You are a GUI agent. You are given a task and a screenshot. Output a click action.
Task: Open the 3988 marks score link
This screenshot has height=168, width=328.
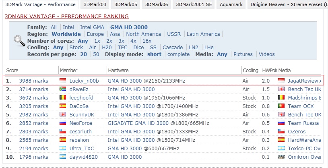tap(33, 81)
